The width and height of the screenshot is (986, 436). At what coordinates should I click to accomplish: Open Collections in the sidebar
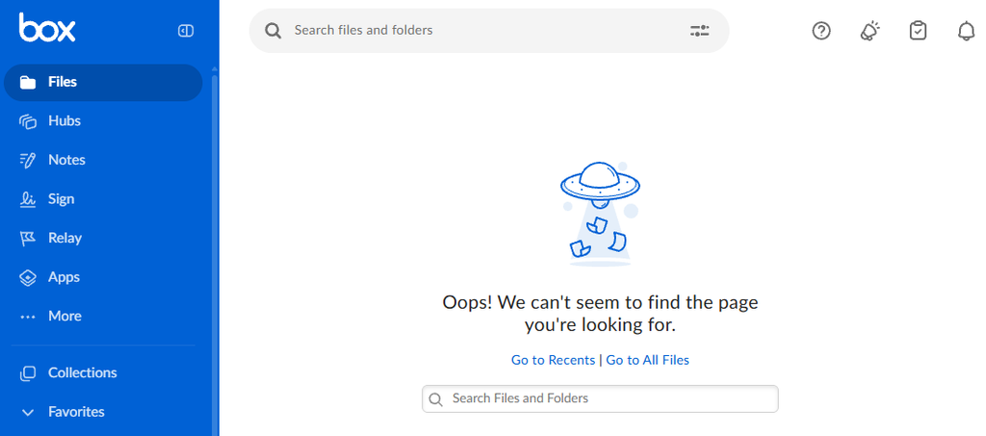pos(82,372)
